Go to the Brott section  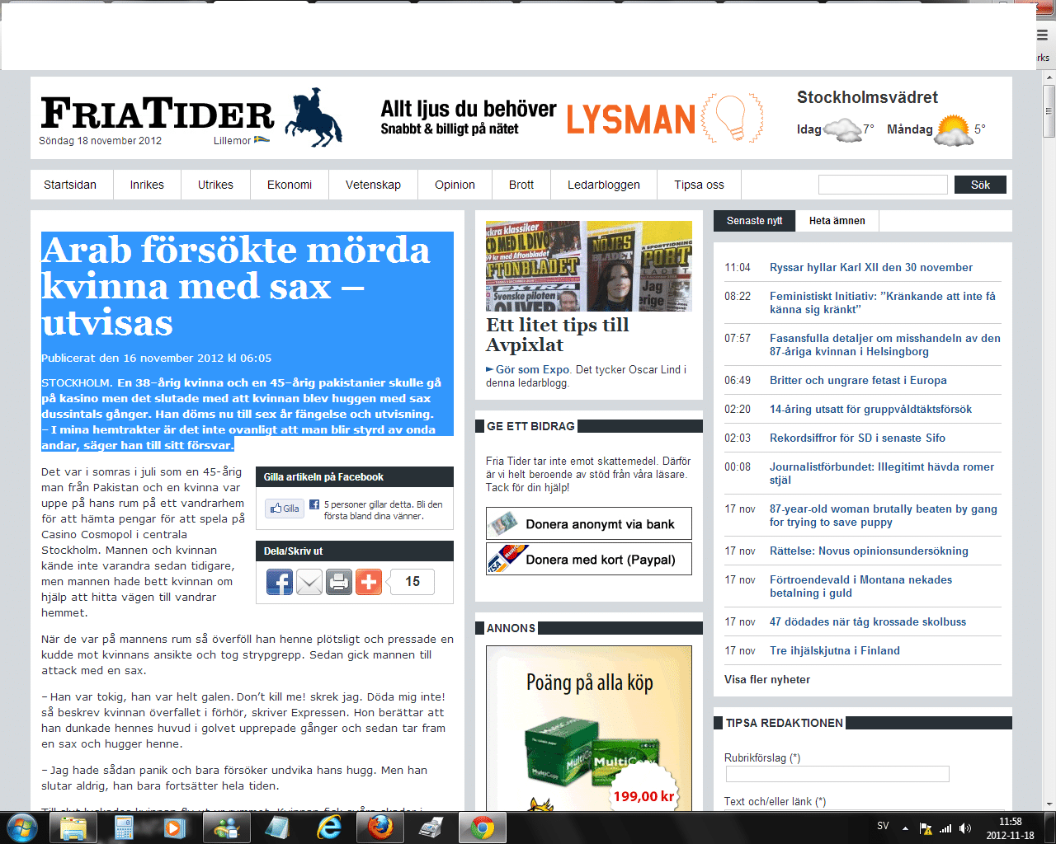tap(521, 185)
